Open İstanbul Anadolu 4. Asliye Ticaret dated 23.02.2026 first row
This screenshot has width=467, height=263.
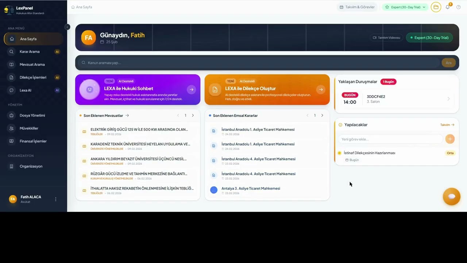tap(258, 159)
